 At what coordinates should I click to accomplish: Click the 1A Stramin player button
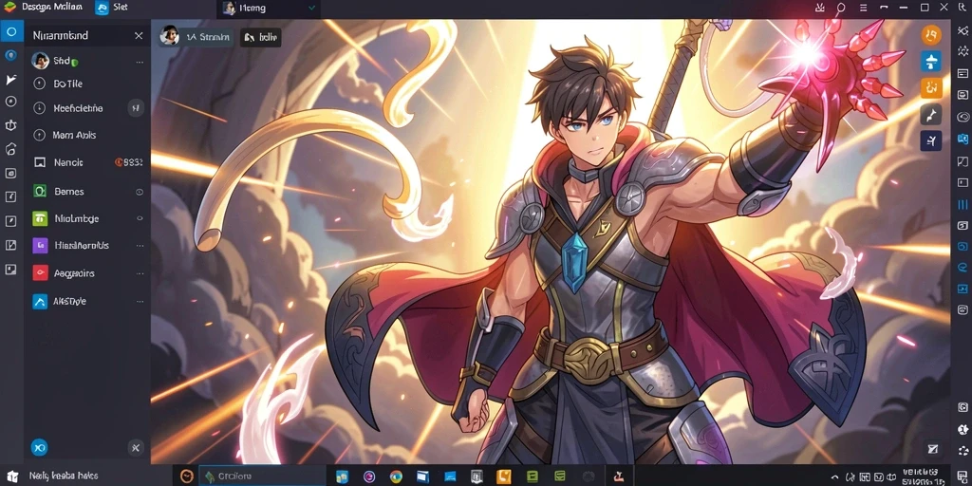pos(196,37)
